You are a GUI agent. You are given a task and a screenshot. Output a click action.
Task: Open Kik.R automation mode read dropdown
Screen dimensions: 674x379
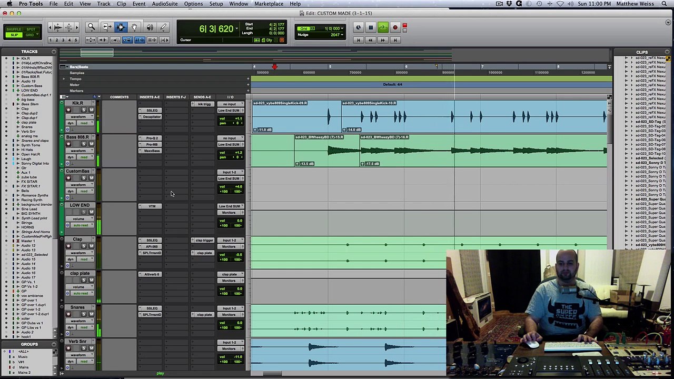coord(84,123)
